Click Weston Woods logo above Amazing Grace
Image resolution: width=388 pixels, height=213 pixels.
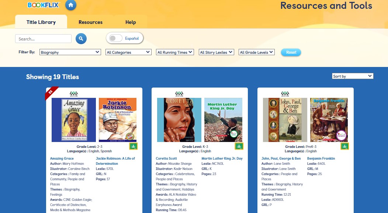tap(74, 94)
